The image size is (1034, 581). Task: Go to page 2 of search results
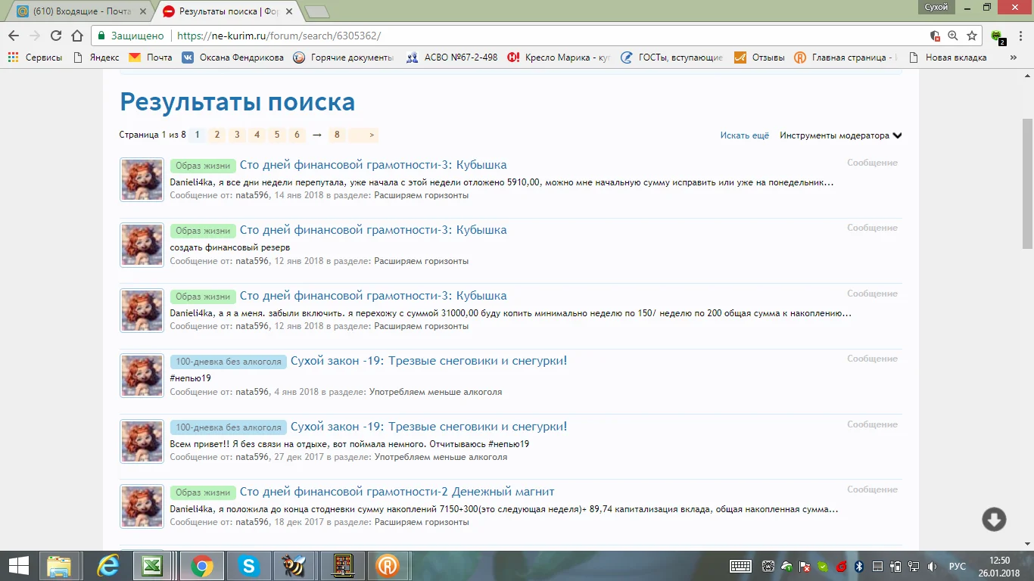click(x=216, y=135)
